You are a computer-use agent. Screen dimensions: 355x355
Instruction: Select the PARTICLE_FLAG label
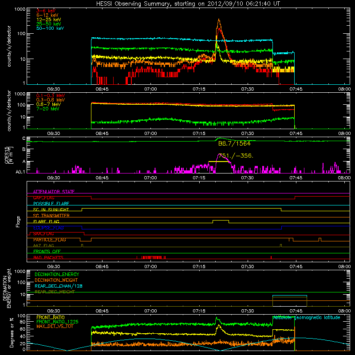[x=50, y=240]
